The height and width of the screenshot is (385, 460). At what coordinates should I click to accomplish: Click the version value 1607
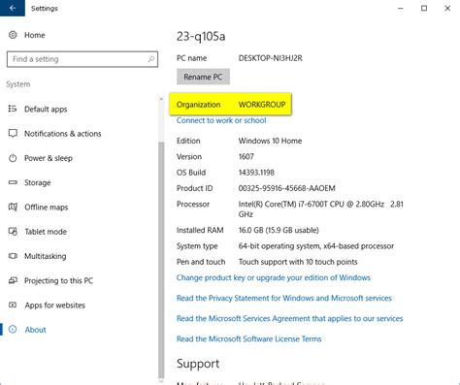(x=246, y=157)
